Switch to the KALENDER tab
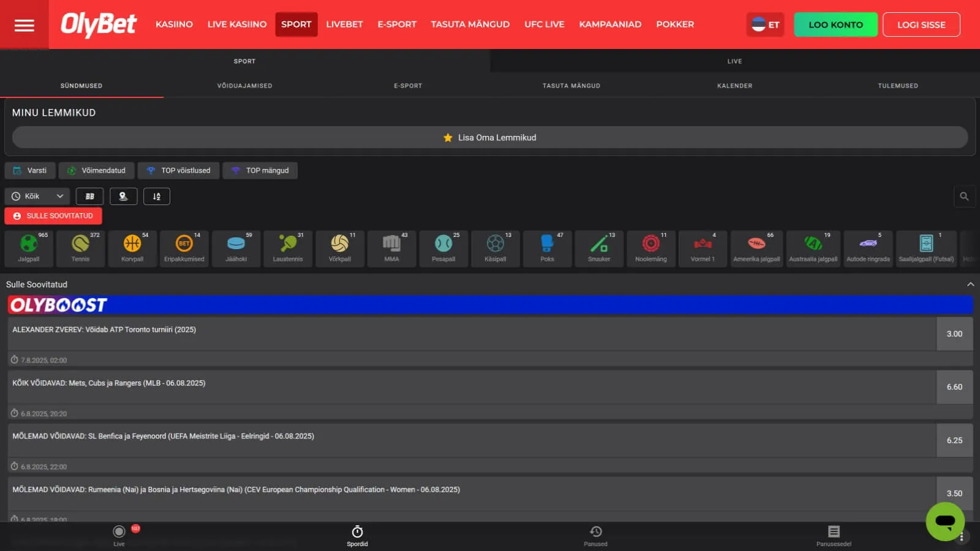The image size is (980, 551). pyautogui.click(x=734, y=86)
